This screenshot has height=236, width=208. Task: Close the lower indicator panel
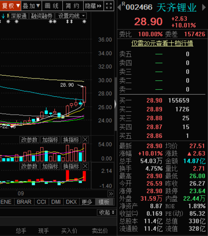click(85, 166)
